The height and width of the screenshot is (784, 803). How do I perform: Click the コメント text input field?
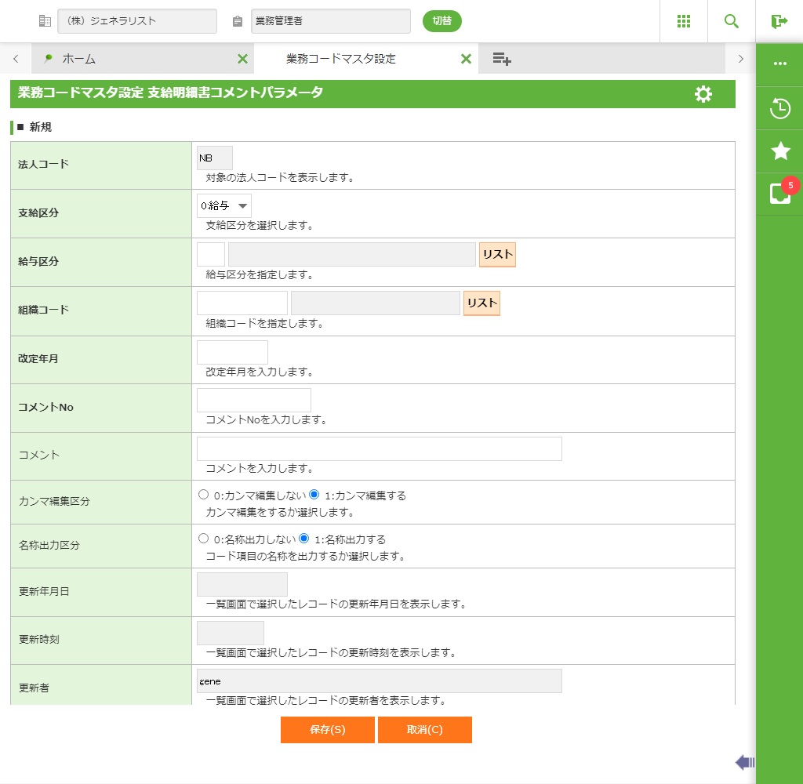[379, 448]
